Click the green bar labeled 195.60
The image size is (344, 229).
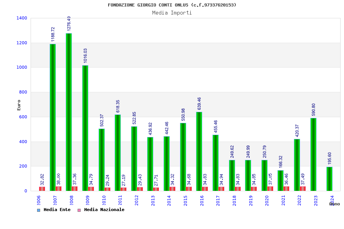pyautogui.click(x=329, y=179)
